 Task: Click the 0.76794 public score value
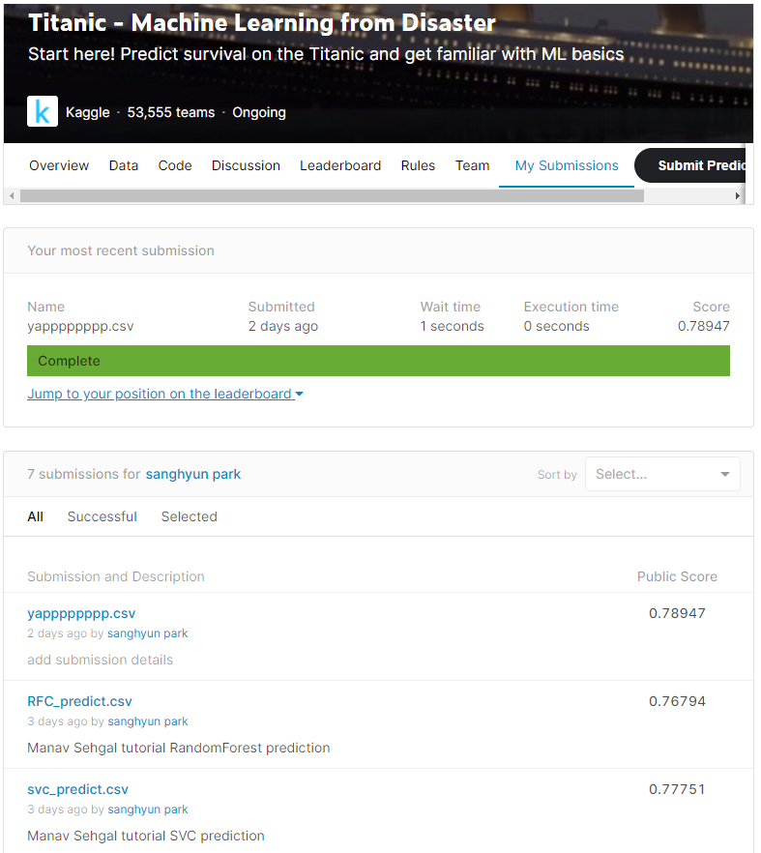(677, 702)
